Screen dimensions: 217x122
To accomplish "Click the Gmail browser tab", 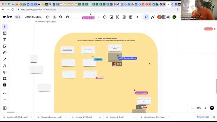I will [13, 4].
